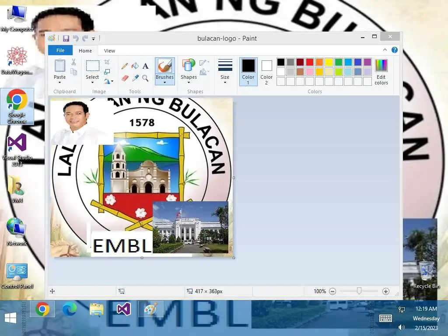Open the File menu
Image resolution: width=448 pixels, height=336 pixels.
pos(60,50)
